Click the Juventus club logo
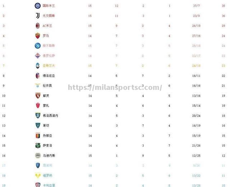 (x=38, y=16)
